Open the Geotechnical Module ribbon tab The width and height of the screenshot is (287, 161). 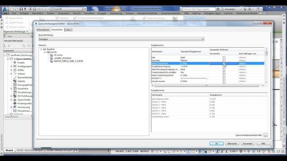(247, 13)
